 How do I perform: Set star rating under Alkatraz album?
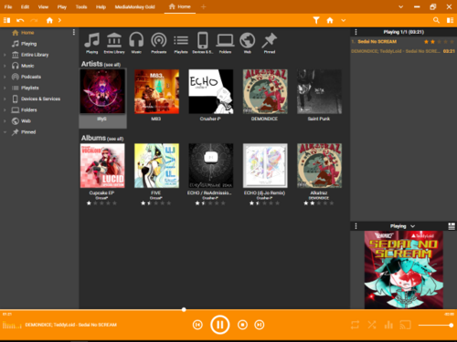pyautogui.click(x=319, y=203)
